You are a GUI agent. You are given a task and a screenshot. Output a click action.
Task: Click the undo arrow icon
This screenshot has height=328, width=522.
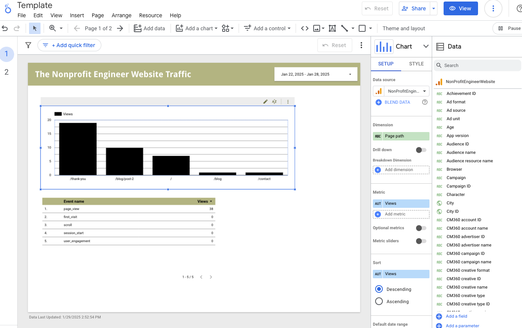point(5,28)
